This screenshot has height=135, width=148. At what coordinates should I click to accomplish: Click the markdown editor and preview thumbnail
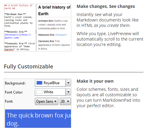point(38,28)
